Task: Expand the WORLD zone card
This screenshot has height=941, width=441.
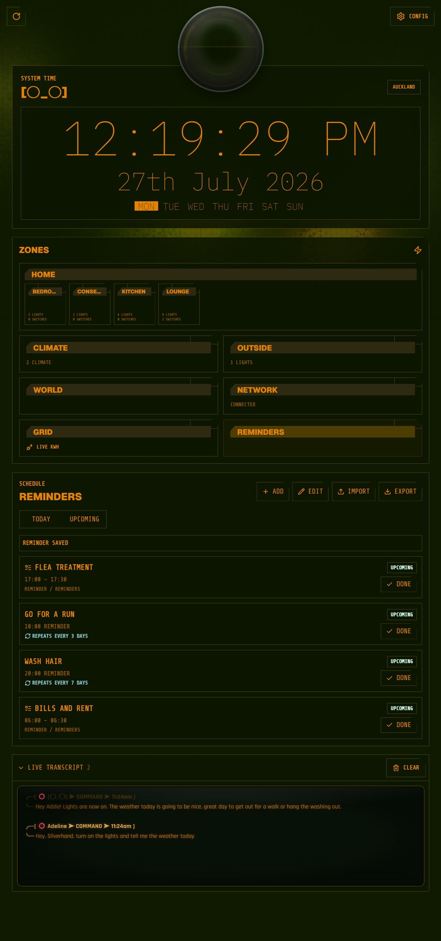Action: point(118,396)
